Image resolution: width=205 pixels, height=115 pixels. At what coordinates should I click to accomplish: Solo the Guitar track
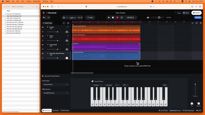[43, 32]
